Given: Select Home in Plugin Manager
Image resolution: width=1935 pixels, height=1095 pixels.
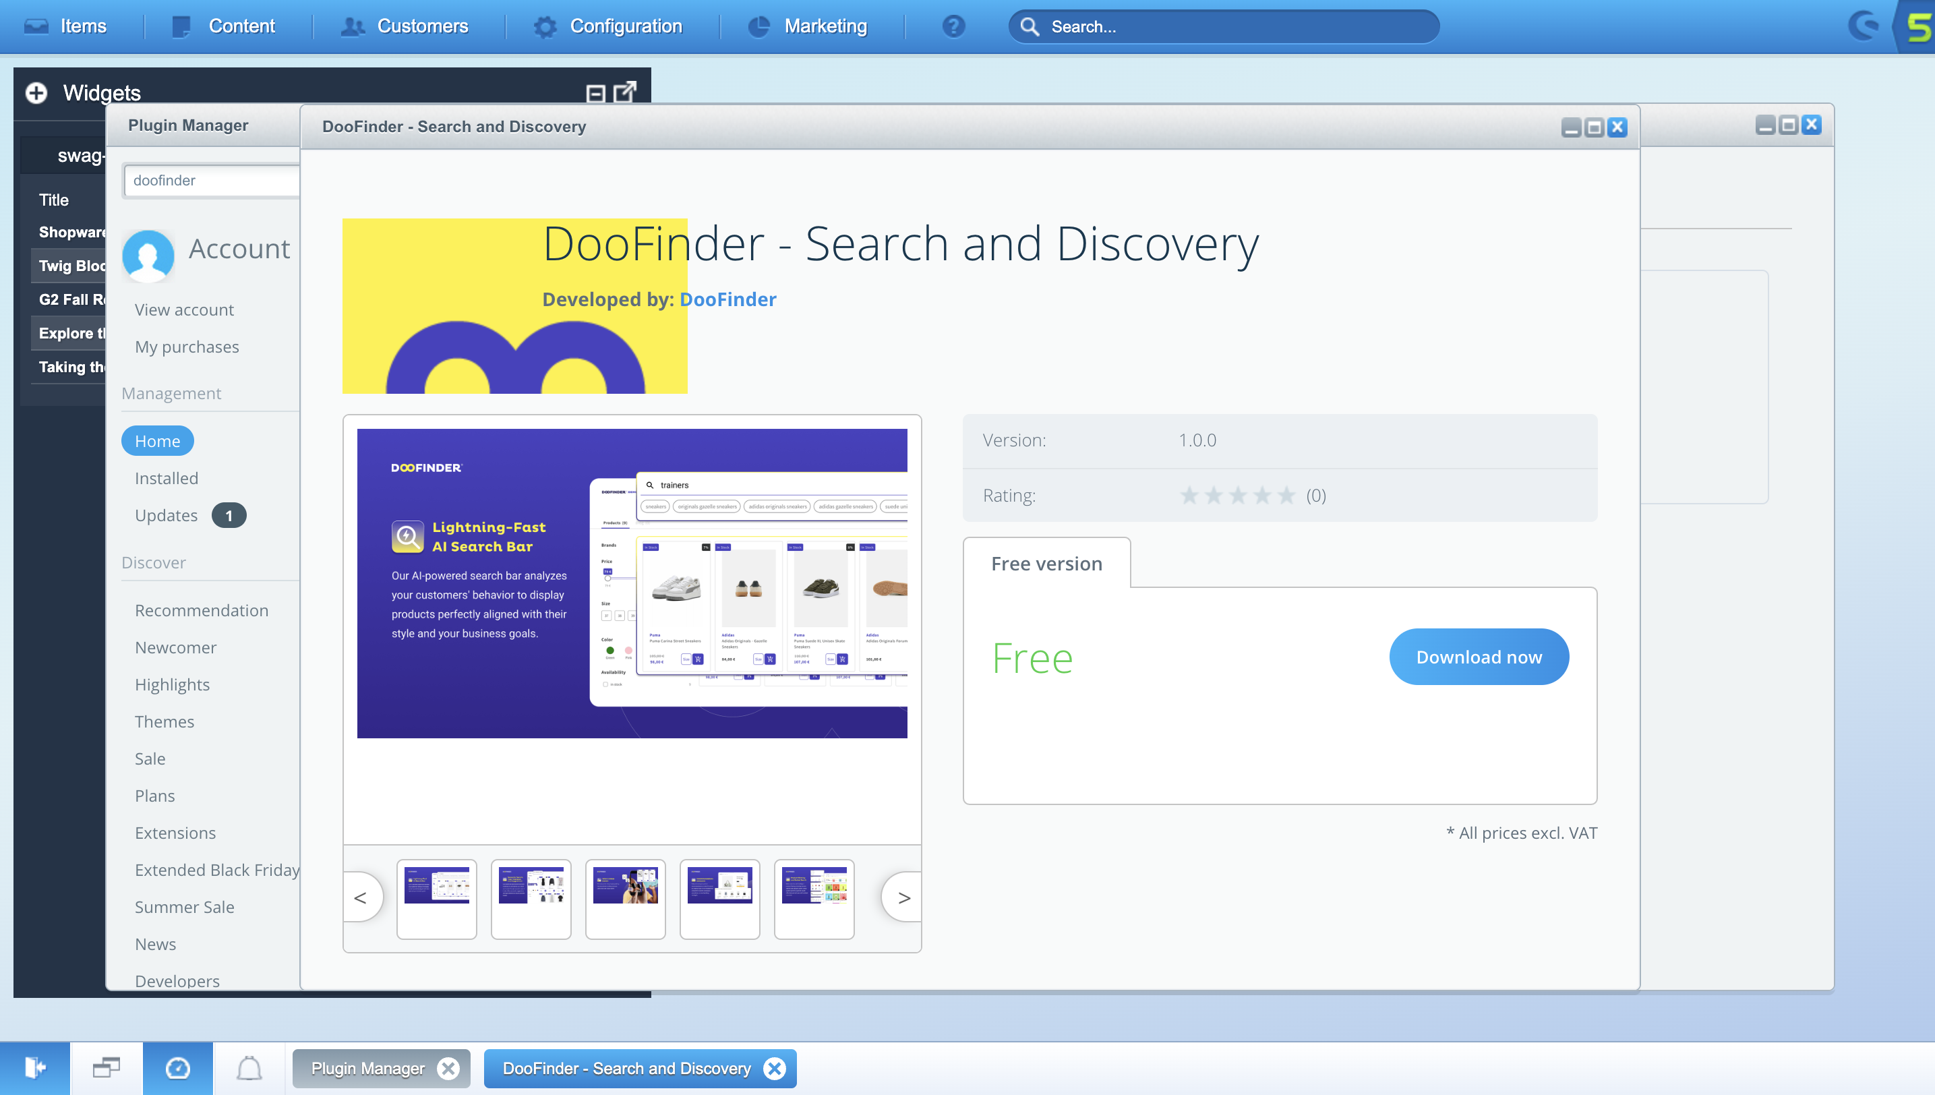Looking at the screenshot, I should click(157, 441).
